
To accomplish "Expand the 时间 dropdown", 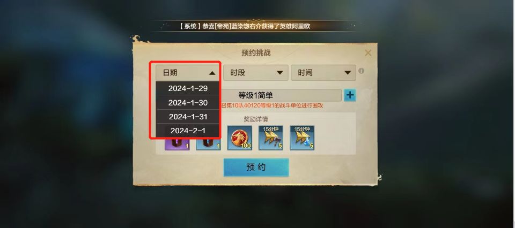I will pyautogui.click(x=323, y=73).
